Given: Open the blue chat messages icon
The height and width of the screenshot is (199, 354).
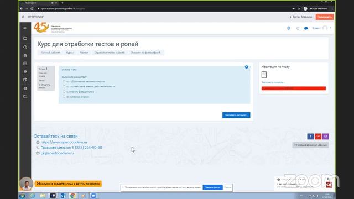Looking at the screenshot, I should pyautogui.click(x=306, y=28).
